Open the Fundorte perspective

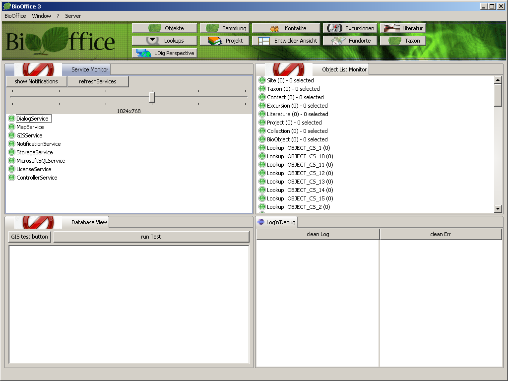(350, 41)
